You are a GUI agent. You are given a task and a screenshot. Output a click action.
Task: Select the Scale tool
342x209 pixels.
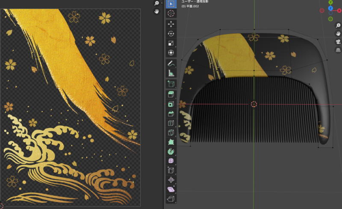[x=171, y=43]
